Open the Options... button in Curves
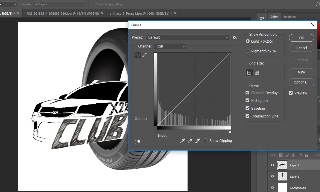 pyautogui.click(x=302, y=82)
